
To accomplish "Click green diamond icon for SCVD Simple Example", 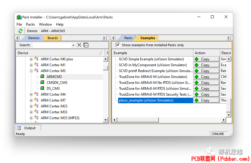I will [197, 59].
